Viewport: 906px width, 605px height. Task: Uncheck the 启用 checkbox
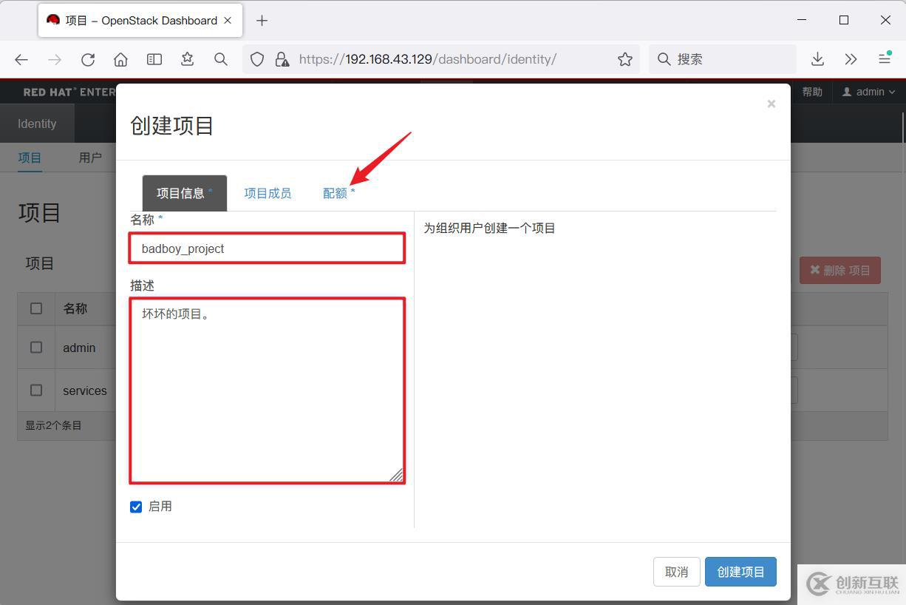tap(136, 507)
